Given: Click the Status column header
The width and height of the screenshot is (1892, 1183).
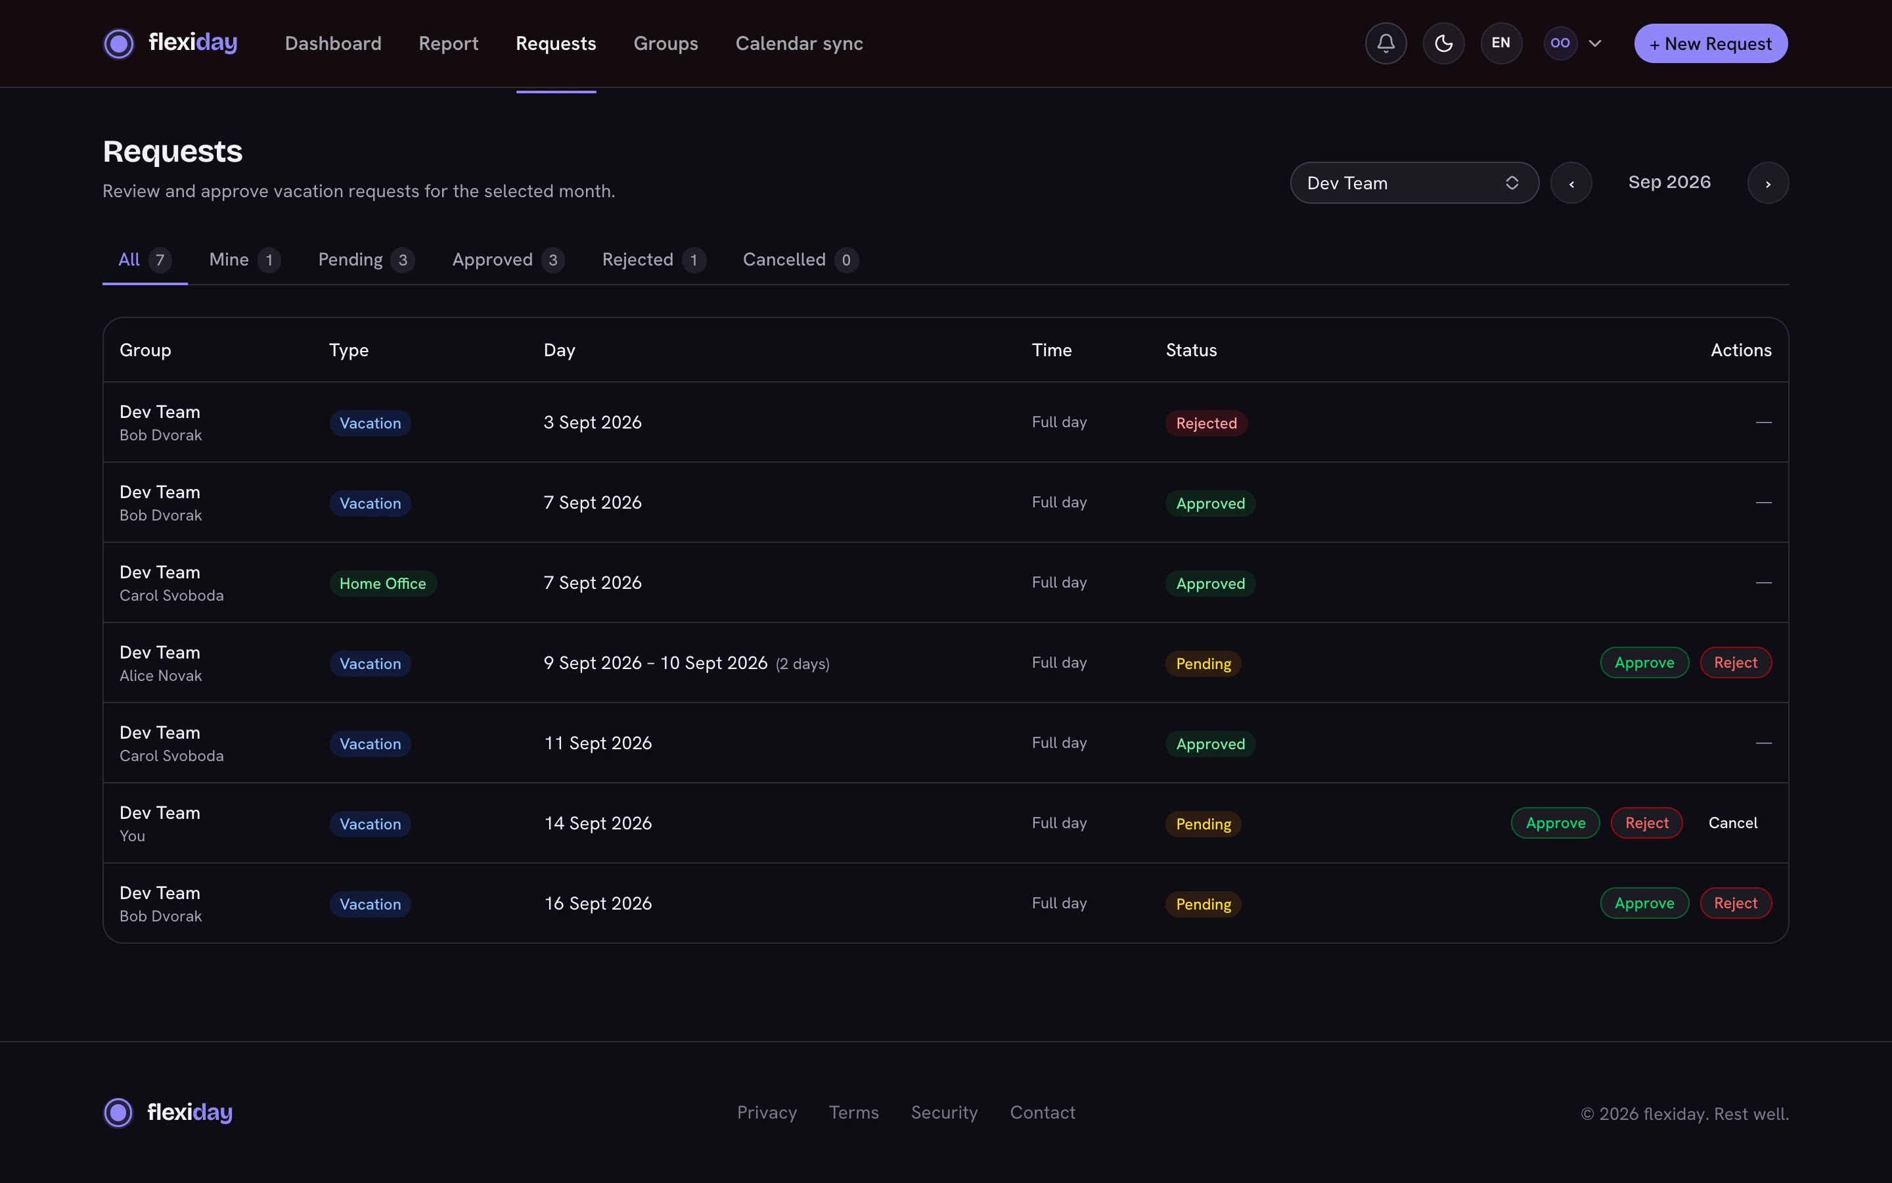Looking at the screenshot, I should pos(1190,350).
